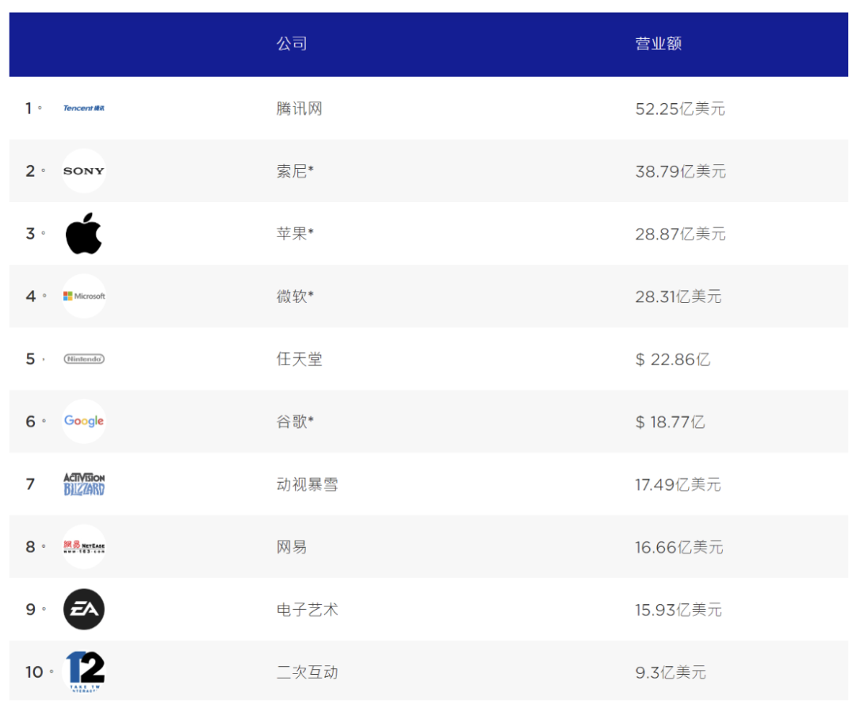The image size is (856, 708).
Task: Click the Tencent logo in row 1
Action: pyautogui.click(x=84, y=108)
